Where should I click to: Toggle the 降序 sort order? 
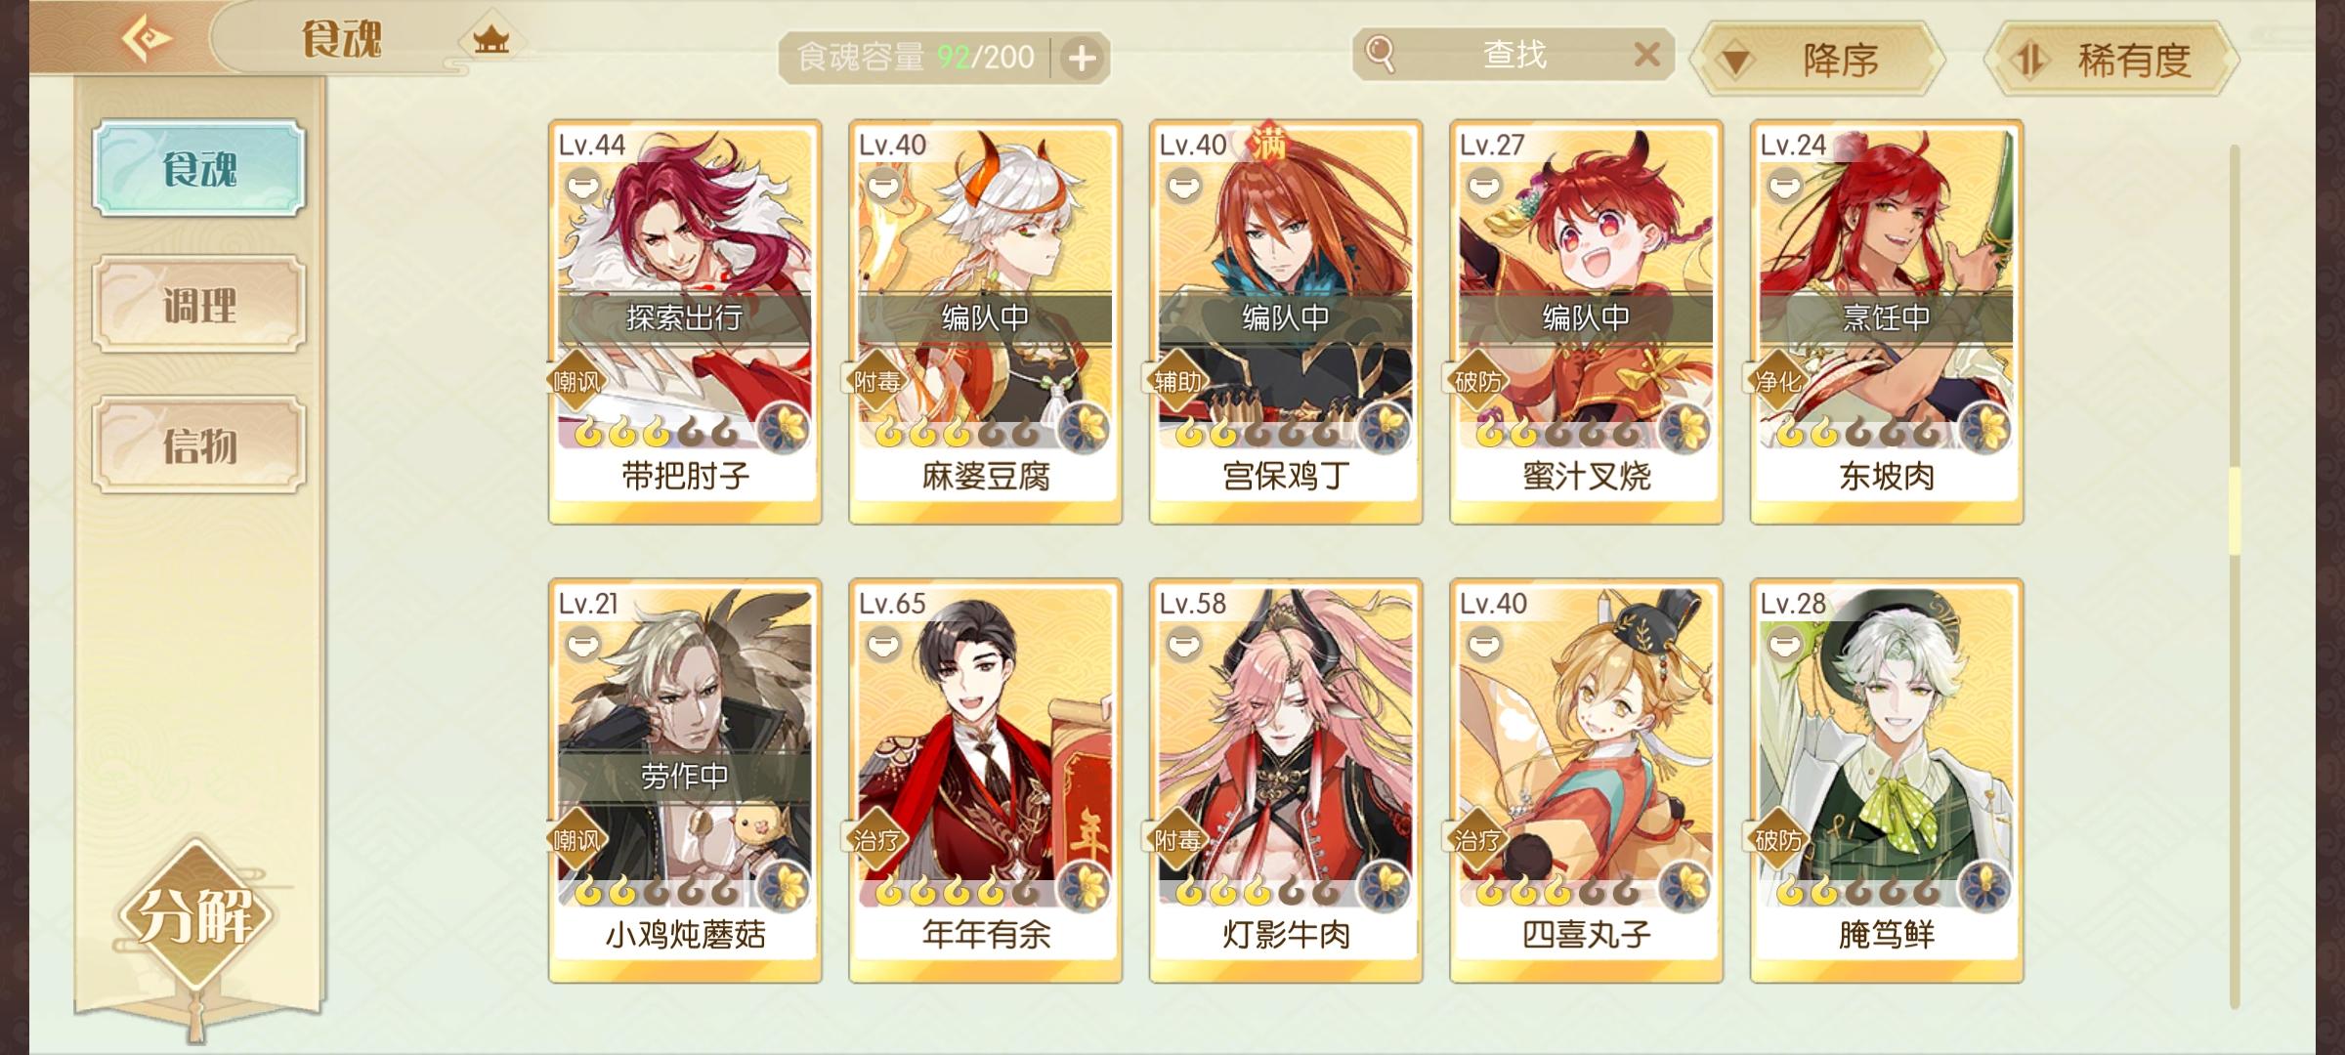pos(1819,61)
